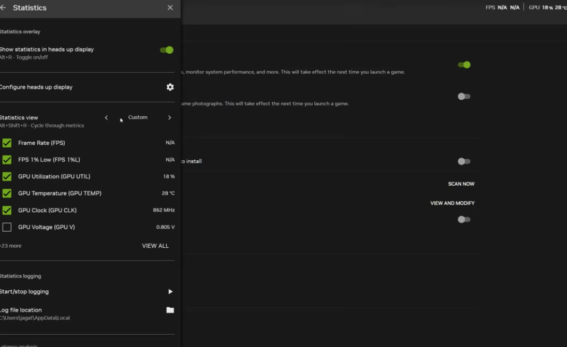Click the Custom statistics view label
Image resolution: width=567 pixels, height=347 pixels.
pyautogui.click(x=138, y=117)
